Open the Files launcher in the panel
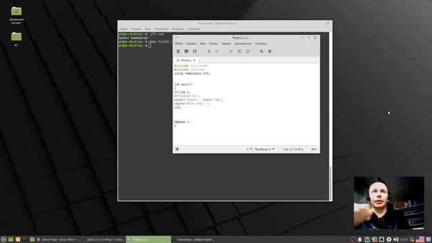Viewport: 432px width, 243px height. (x=32, y=240)
